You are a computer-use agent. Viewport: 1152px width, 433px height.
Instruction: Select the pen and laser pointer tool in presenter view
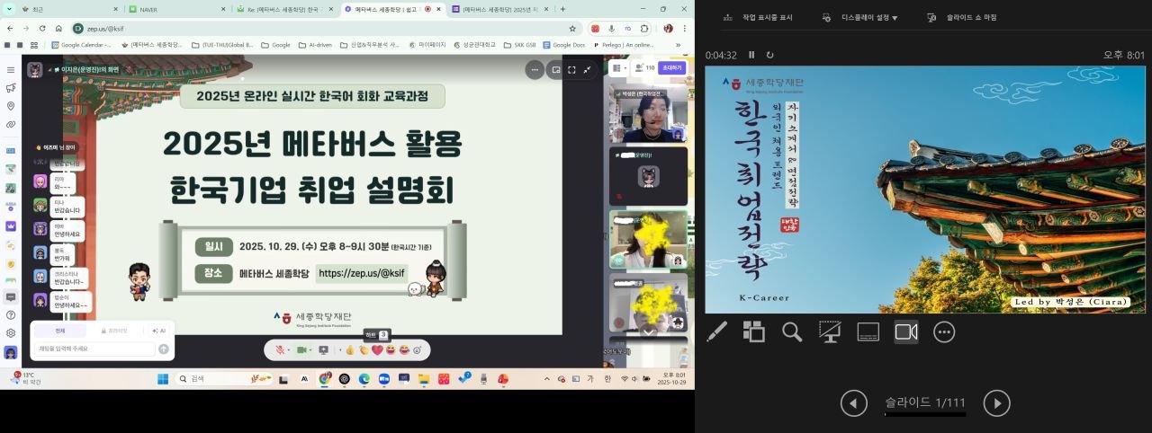[717, 332]
